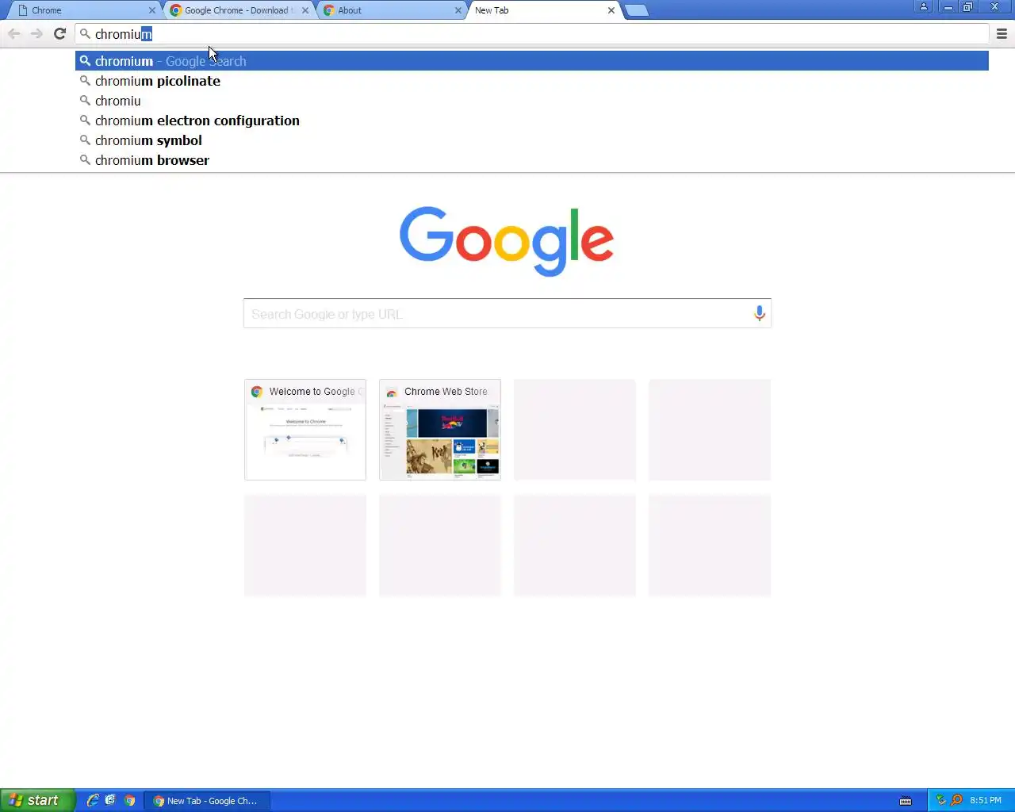Click the Search Google or type URL box

point(507,313)
